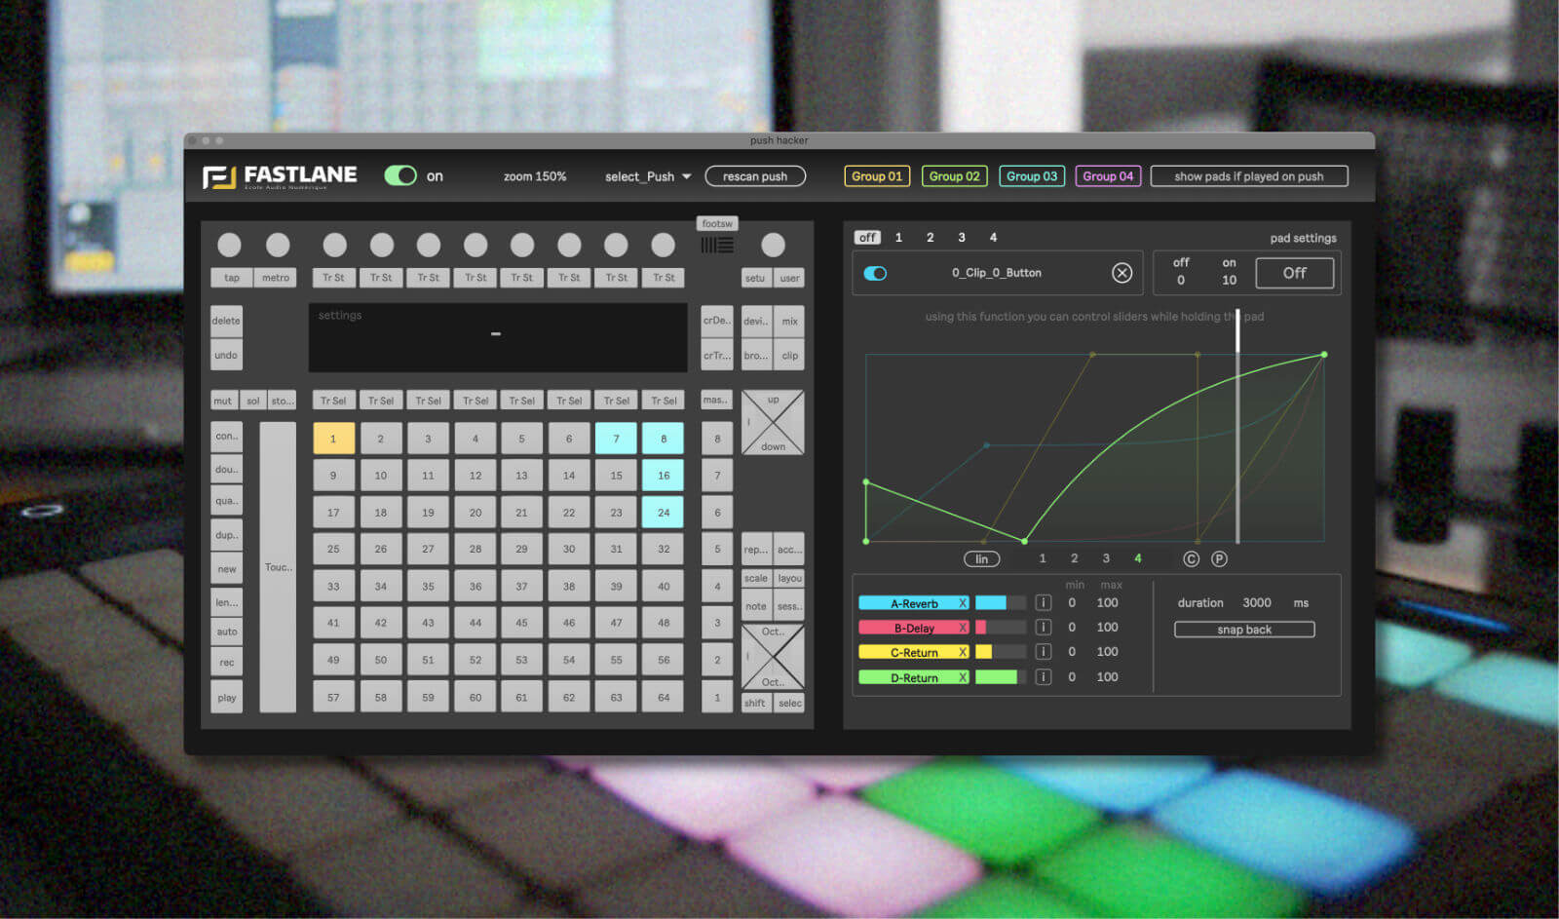Switch to the Group 02 tab

tap(954, 176)
